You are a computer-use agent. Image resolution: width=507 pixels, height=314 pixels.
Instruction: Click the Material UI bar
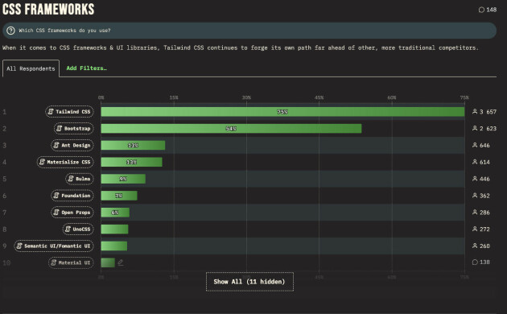[x=108, y=262]
